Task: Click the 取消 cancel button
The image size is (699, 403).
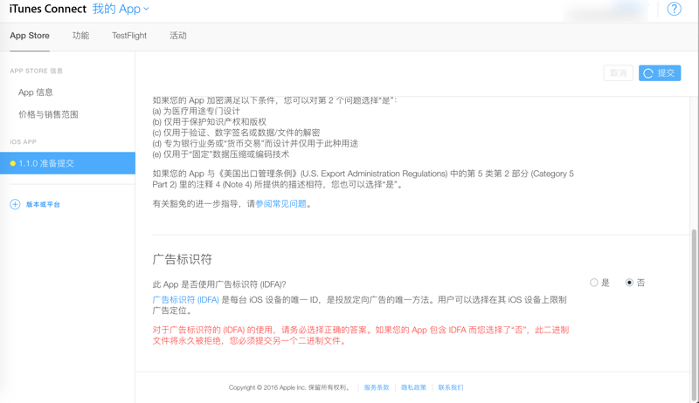Action: click(x=618, y=73)
